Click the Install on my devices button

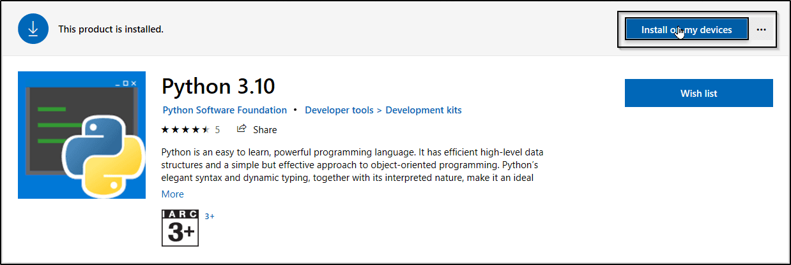686,29
